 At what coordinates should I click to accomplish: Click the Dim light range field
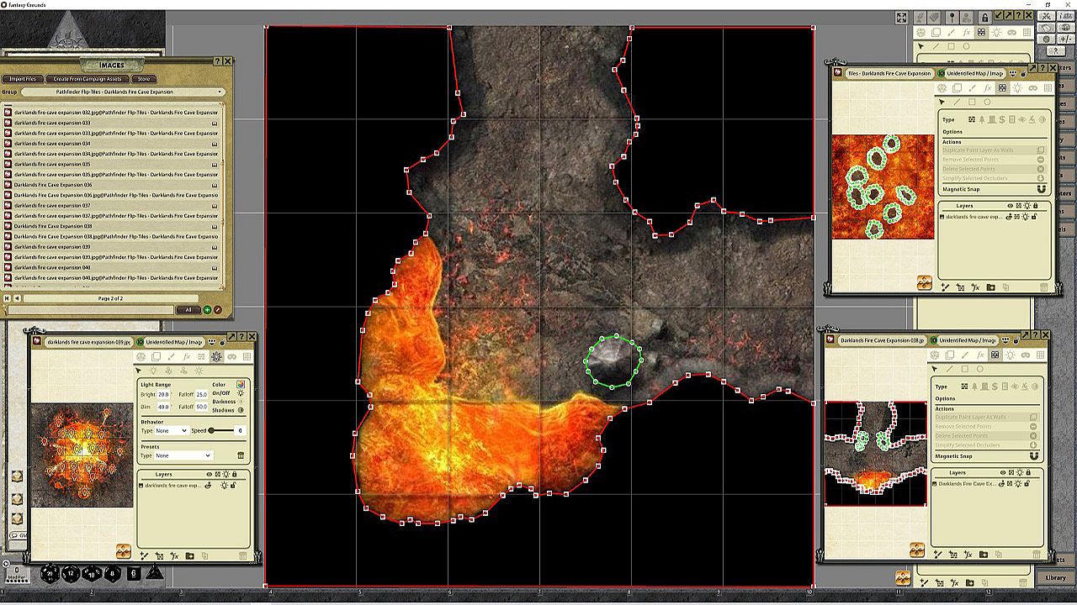point(163,407)
